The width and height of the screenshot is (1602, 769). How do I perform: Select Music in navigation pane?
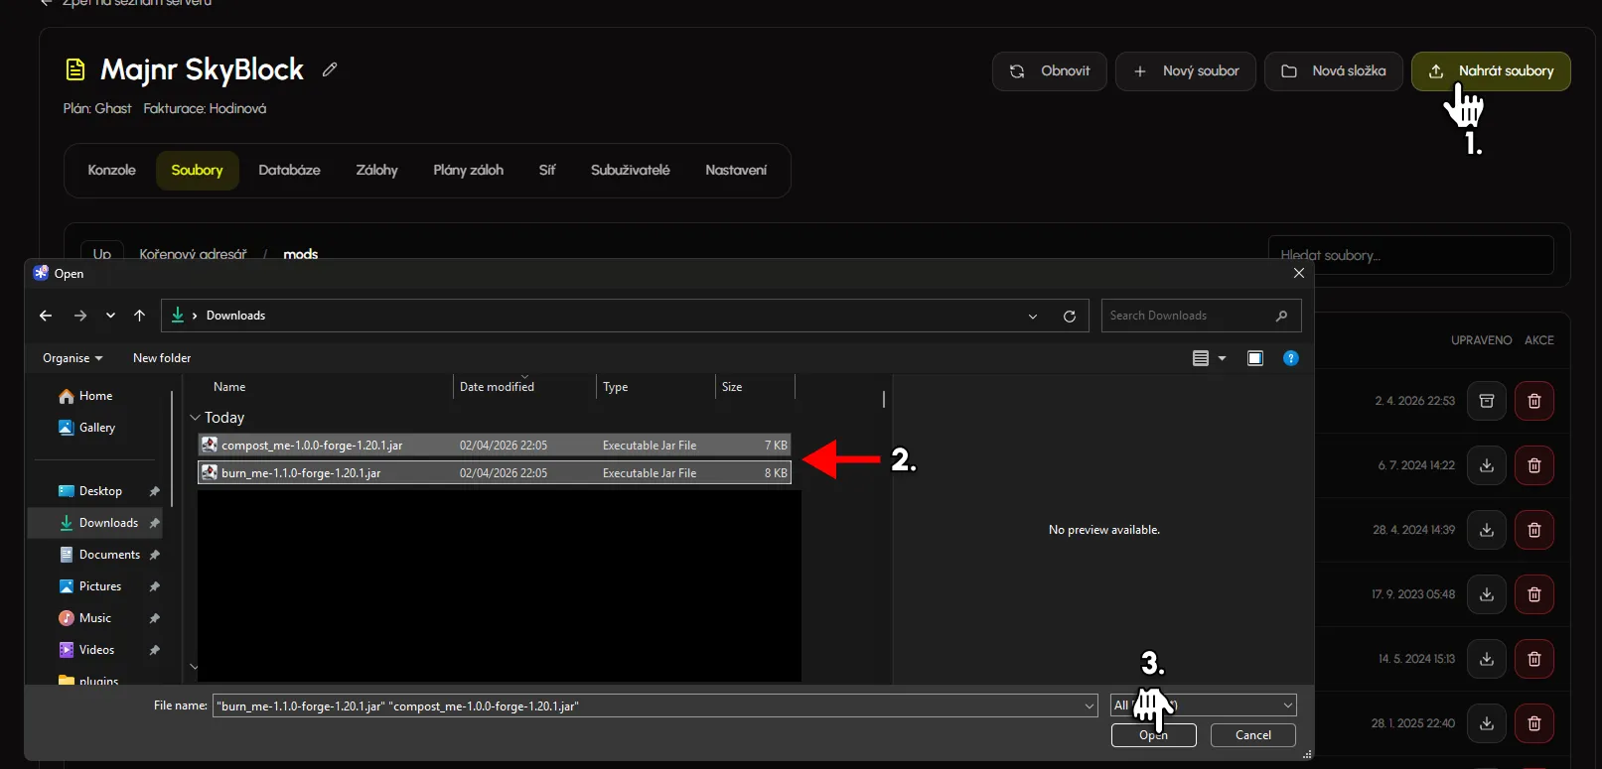pos(94,618)
